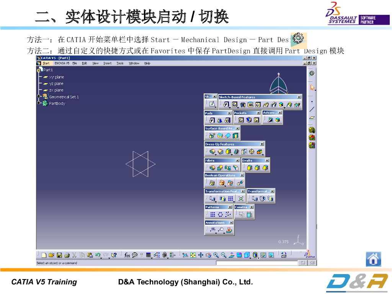
Task: Open Remove Face flyout arrow in Dress-Up Features
Action: 263,155
